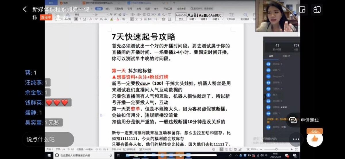This screenshot has height=159, width=345.
Task: Click the red font color A icon
Action: pos(118,19)
